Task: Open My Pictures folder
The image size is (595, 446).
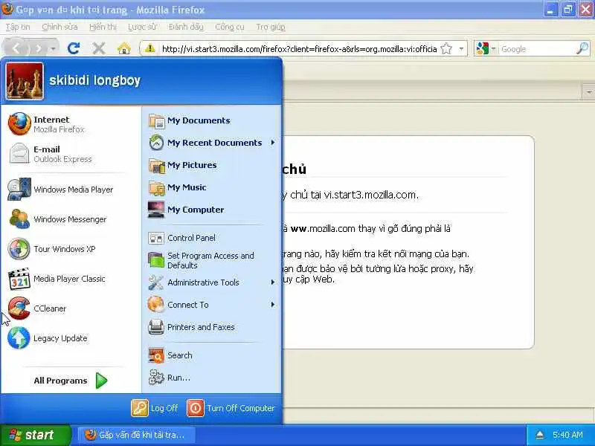Action: click(x=211, y=165)
